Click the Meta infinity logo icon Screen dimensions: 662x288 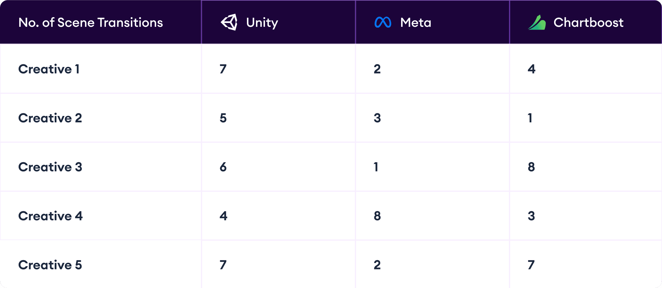(x=383, y=22)
